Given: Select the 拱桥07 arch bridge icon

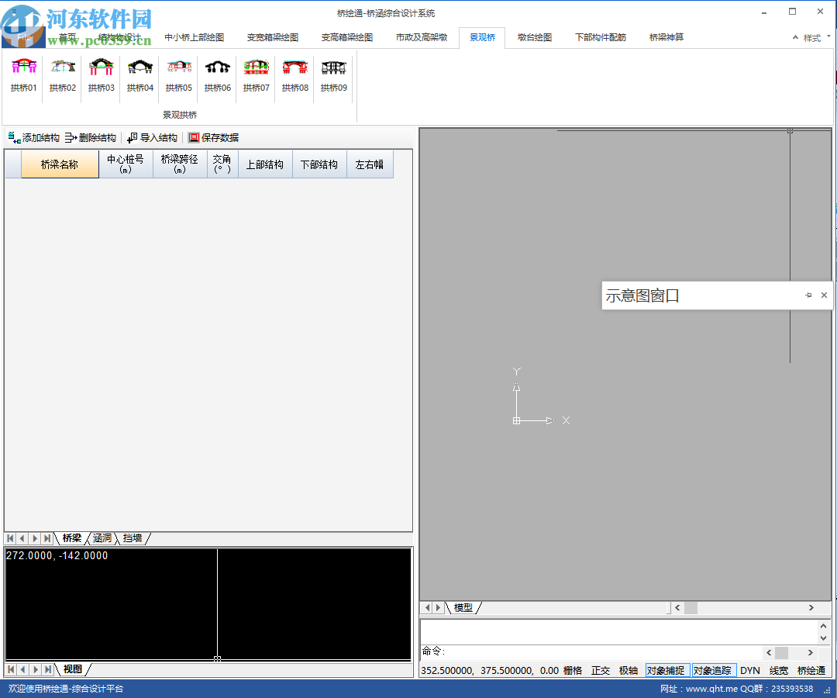Looking at the screenshot, I should pyautogui.click(x=257, y=75).
